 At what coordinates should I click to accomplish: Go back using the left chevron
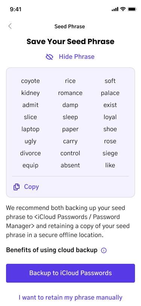coord(10,26)
